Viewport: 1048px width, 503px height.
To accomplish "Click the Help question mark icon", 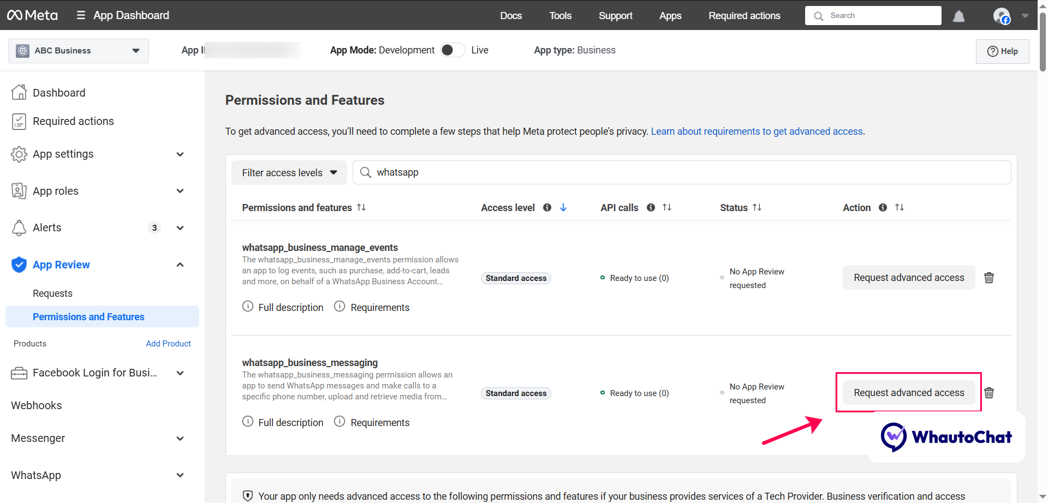I will click(x=993, y=51).
